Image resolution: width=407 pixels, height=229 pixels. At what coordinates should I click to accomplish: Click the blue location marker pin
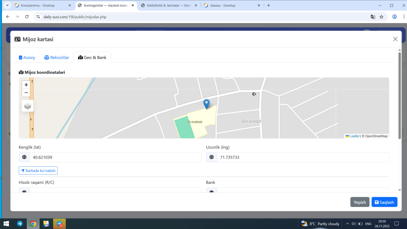click(206, 104)
